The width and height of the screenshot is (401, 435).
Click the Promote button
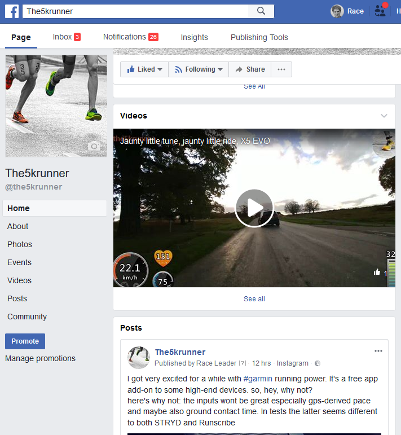(25, 341)
